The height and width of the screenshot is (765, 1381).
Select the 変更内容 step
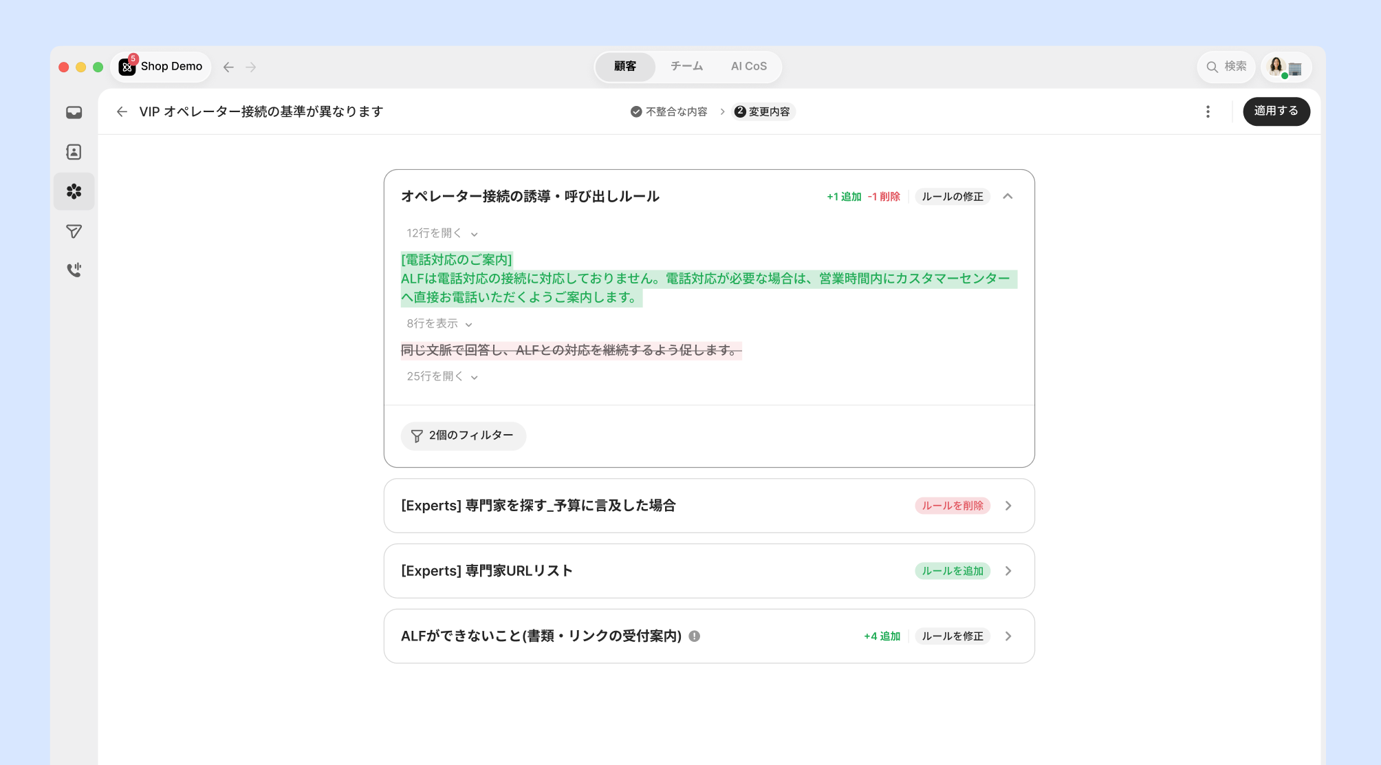(x=763, y=111)
